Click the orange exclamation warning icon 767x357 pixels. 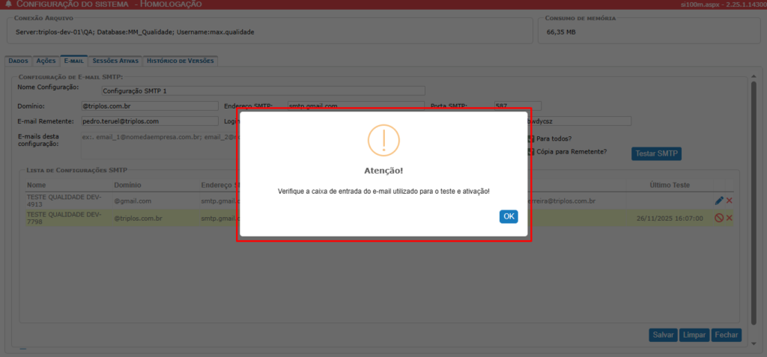(383, 140)
